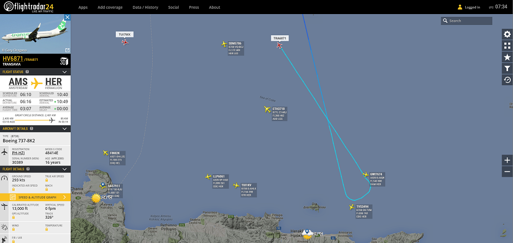Open the bookmarks star icon
The image size is (513, 243).
507,57
